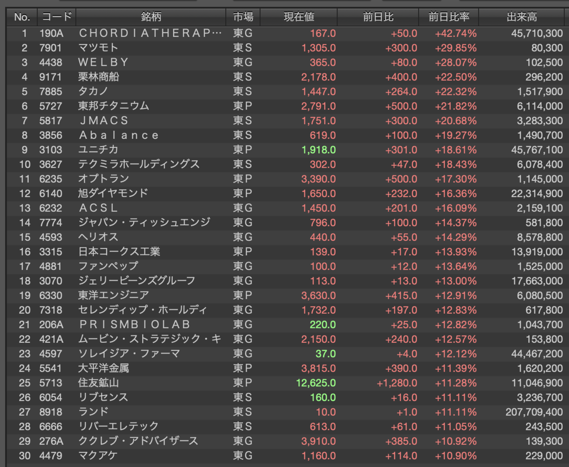Click change +264.0 for タカノ
This screenshot has height=467, width=569.
[401, 92]
